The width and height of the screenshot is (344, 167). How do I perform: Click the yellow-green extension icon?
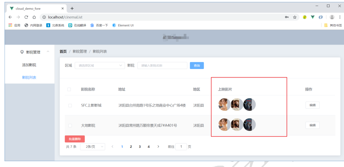coord(305,17)
